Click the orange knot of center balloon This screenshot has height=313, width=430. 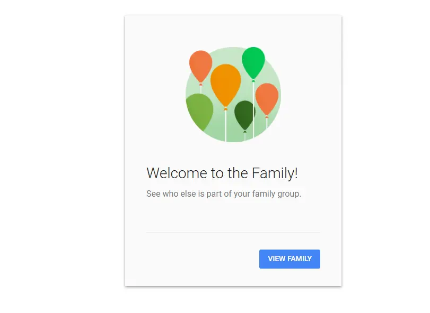(226, 109)
